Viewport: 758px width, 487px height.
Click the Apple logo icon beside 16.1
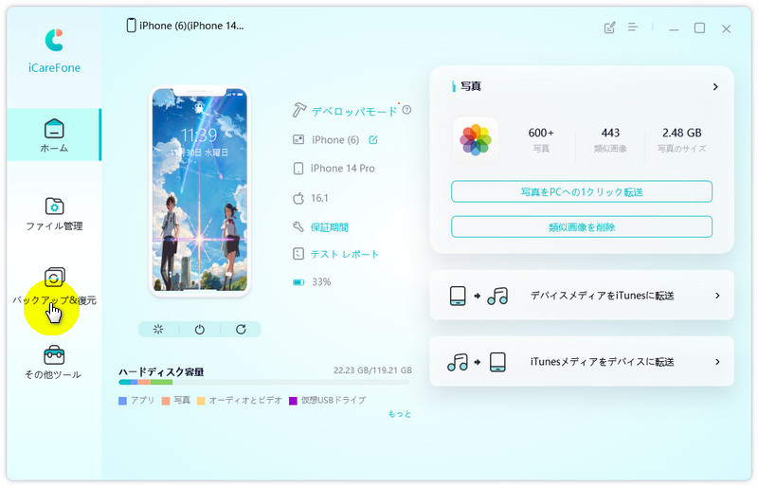pyautogui.click(x=298, y=198)
